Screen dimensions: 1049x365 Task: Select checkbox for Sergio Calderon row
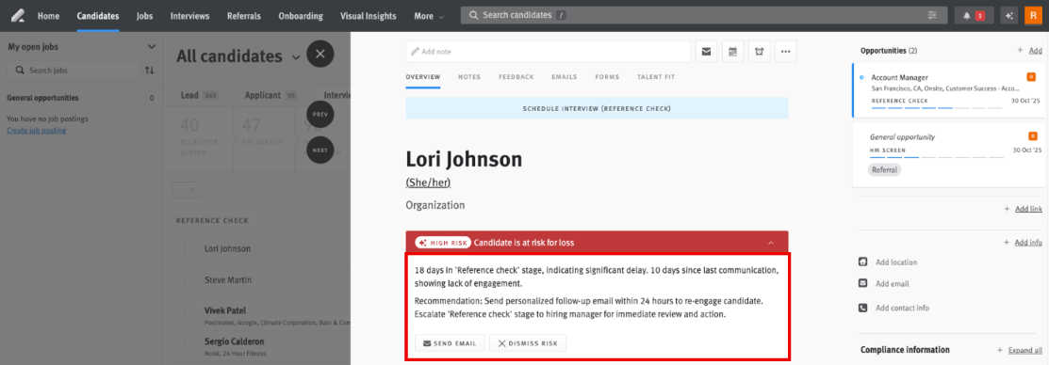point(180,341)
